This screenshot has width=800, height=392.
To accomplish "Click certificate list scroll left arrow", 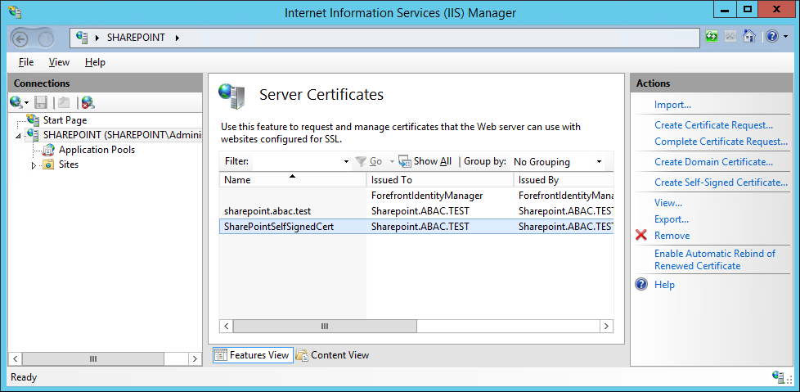I will click(227, 327).
